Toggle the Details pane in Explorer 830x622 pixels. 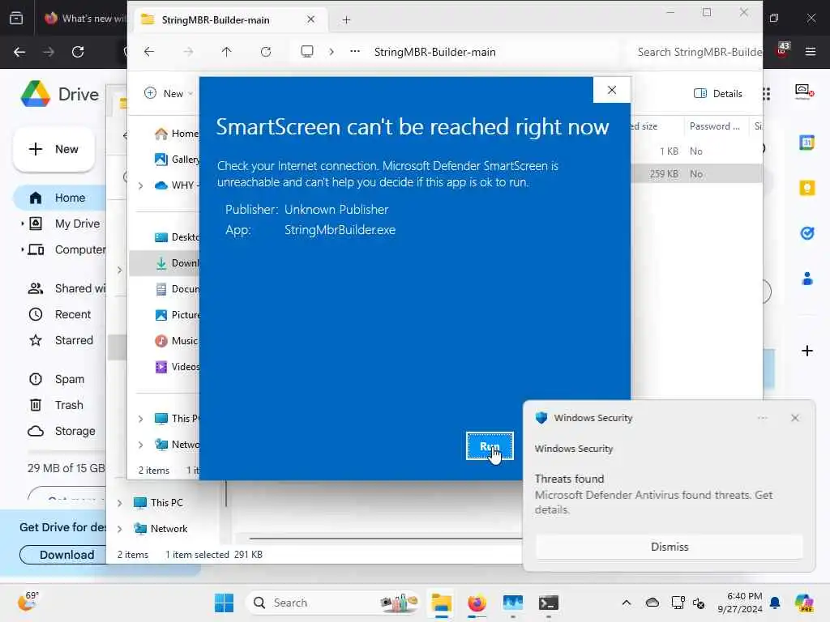click(x=718, y=94)
